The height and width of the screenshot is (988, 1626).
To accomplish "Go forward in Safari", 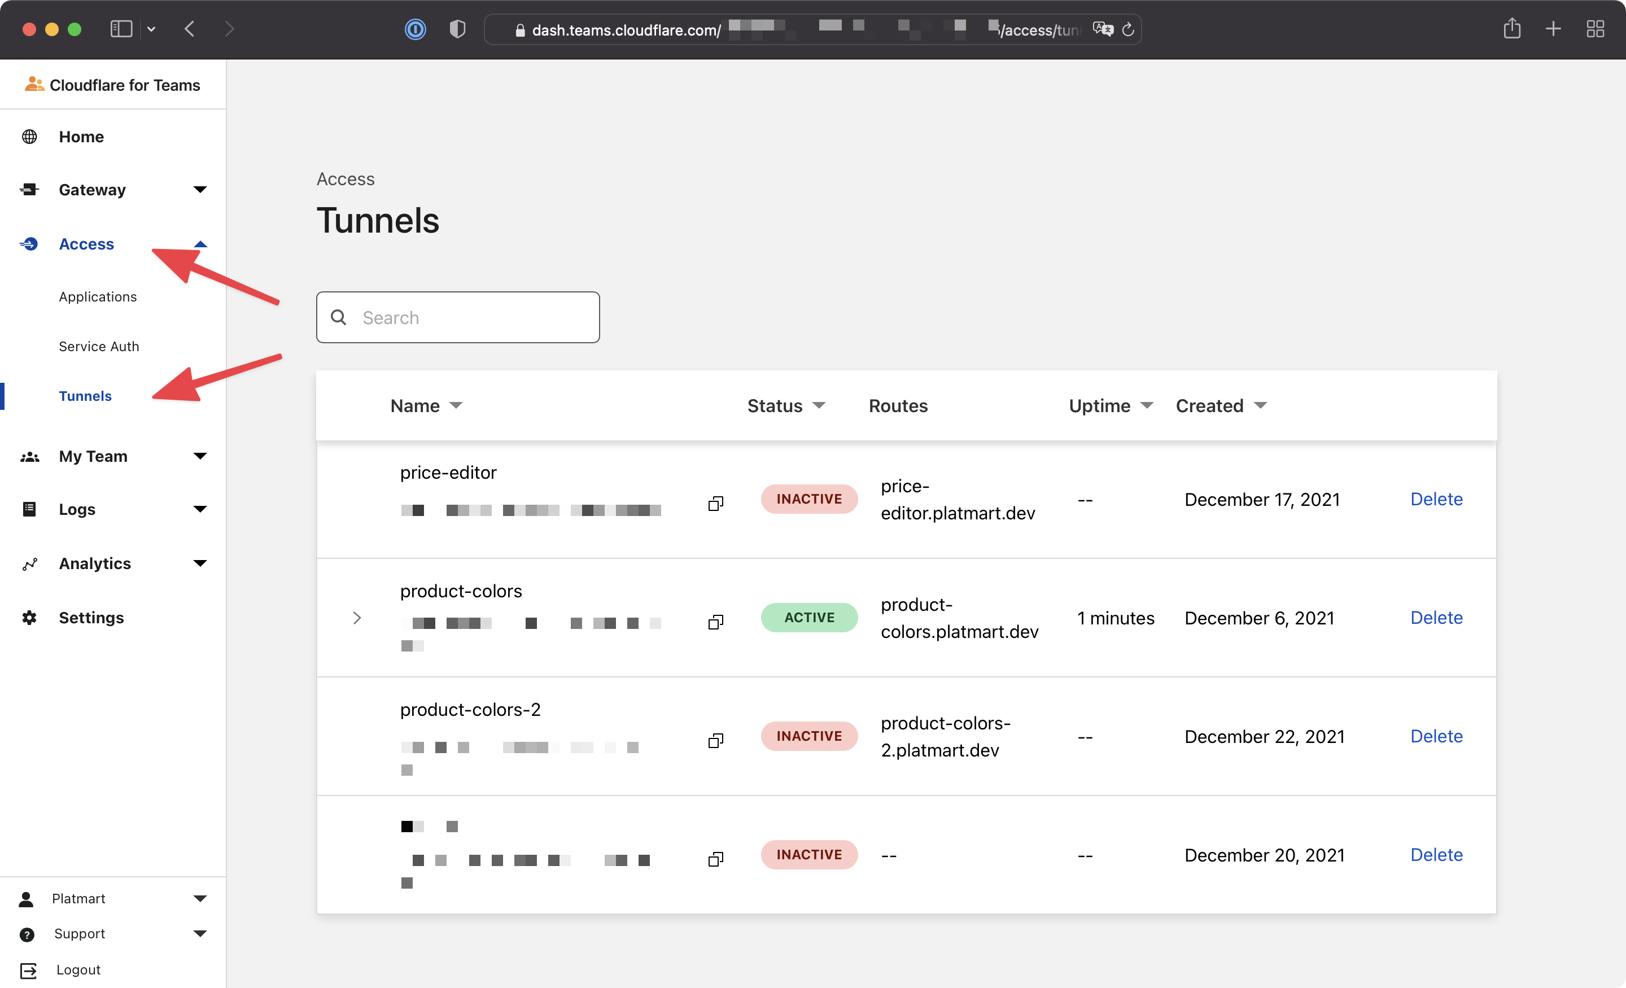I will pyautogui.click(x=229, y=29).
